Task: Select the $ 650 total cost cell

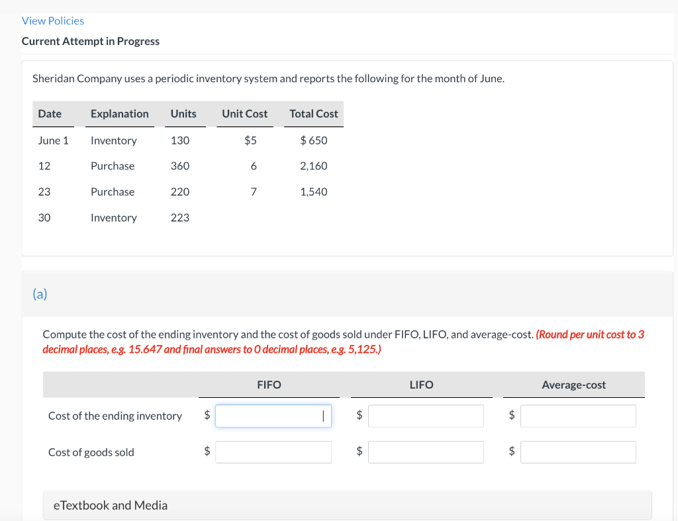Action: point(314,140)
